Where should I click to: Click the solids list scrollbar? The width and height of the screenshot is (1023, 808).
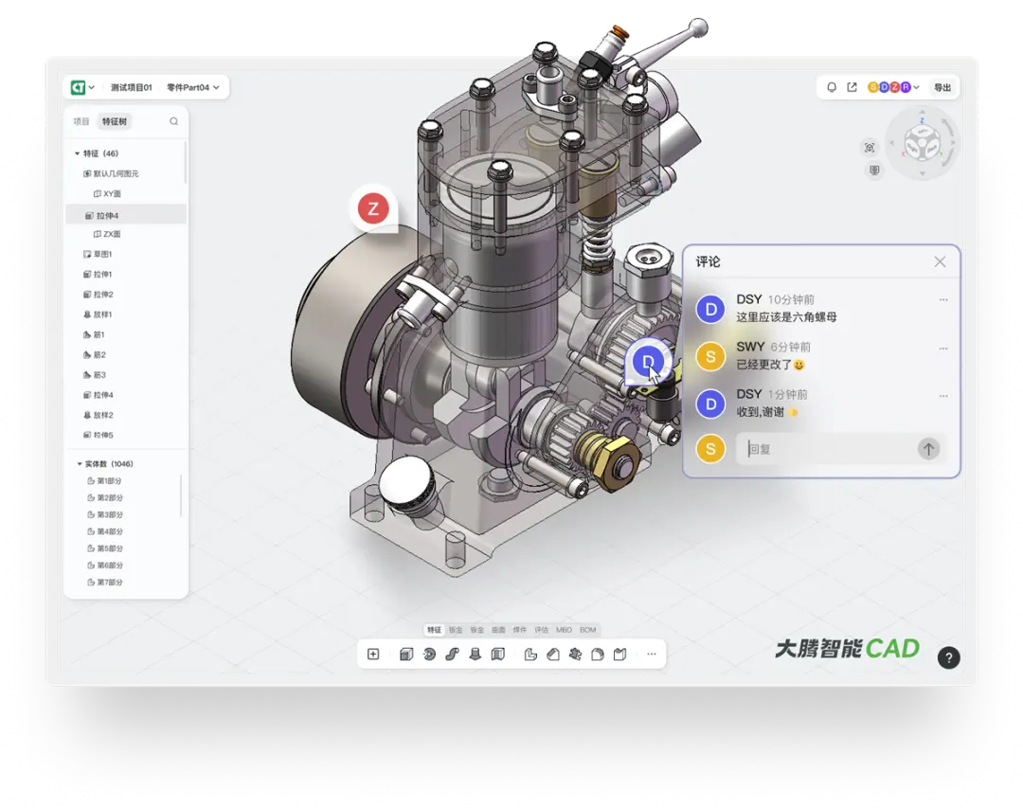click(181, 494)
